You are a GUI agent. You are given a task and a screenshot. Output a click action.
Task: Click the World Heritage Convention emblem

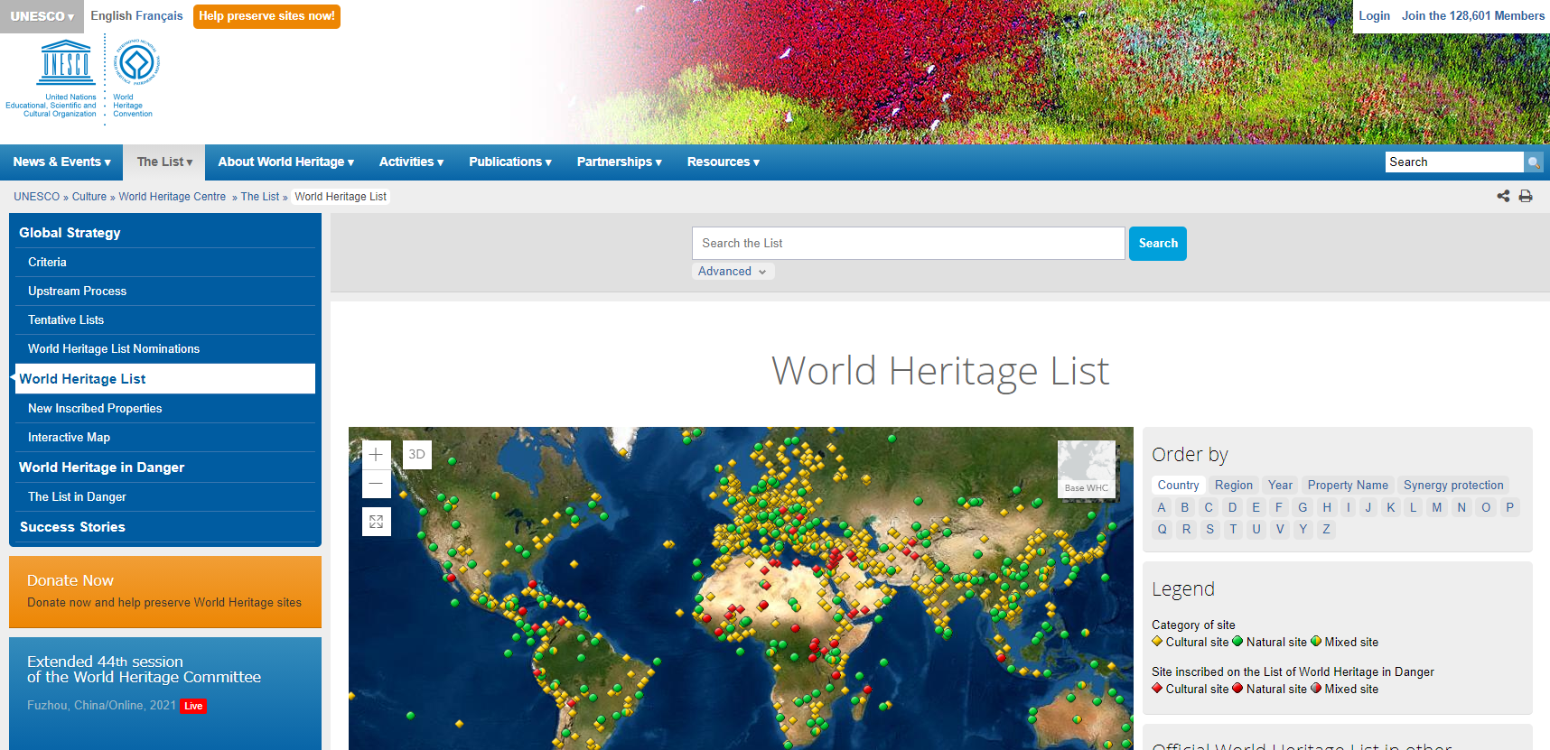pos(136,63)
